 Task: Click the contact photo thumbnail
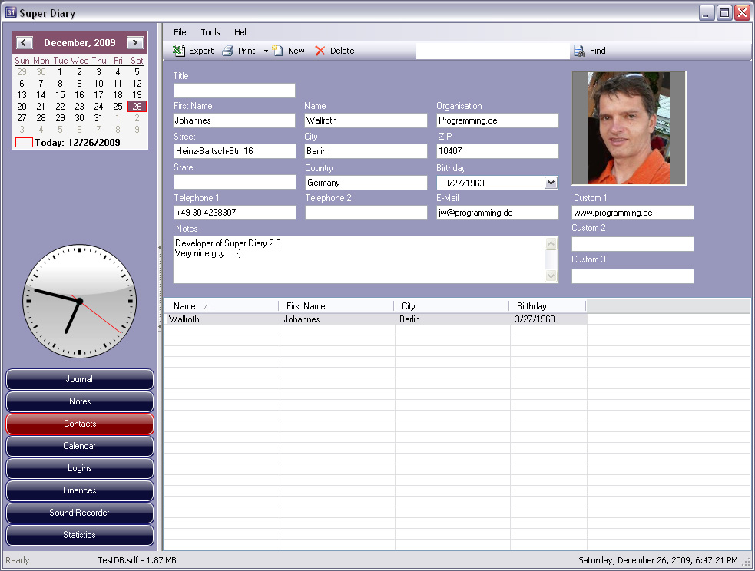(x=629, y=128)
